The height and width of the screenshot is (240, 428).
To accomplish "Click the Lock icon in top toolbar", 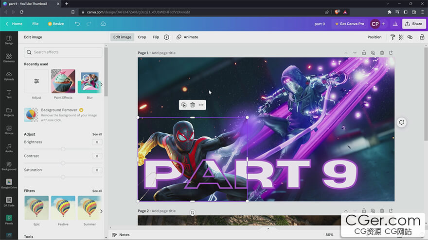I will [422, 37].
